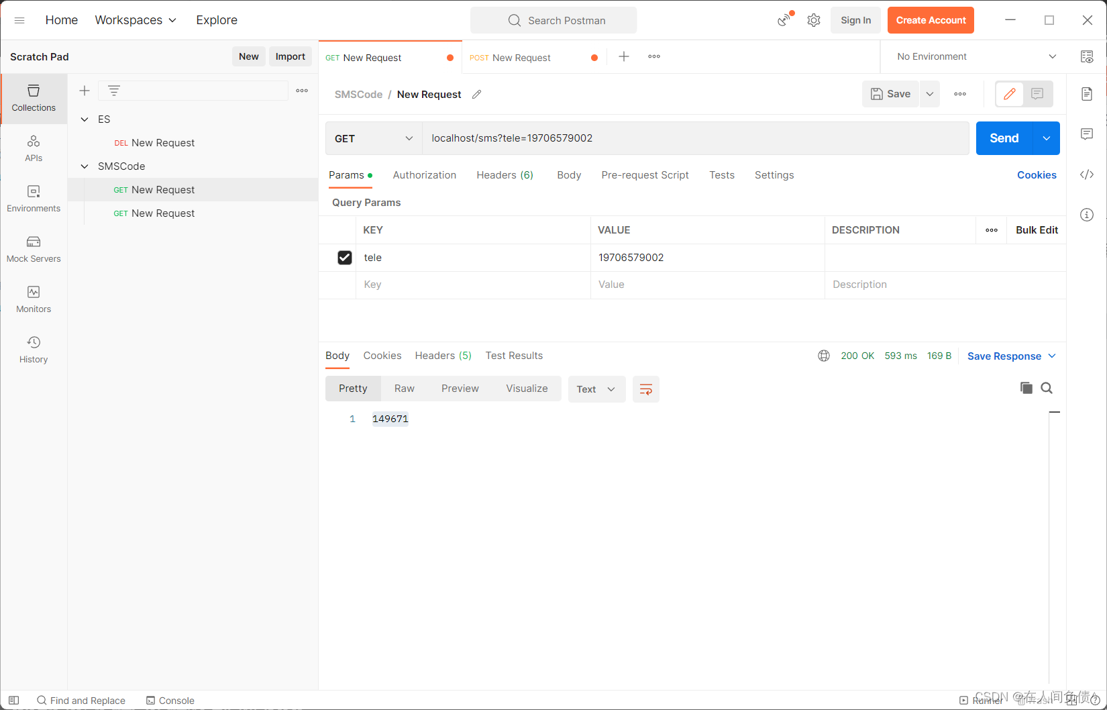
Task: Open the GET method dropdown
Action: (x=374, y=138)
